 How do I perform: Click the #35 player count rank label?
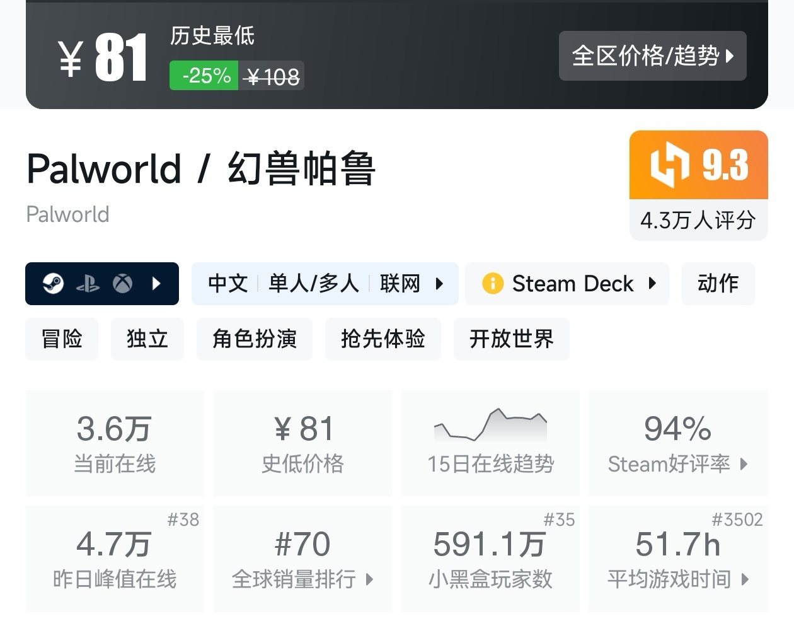click(560, 519)
